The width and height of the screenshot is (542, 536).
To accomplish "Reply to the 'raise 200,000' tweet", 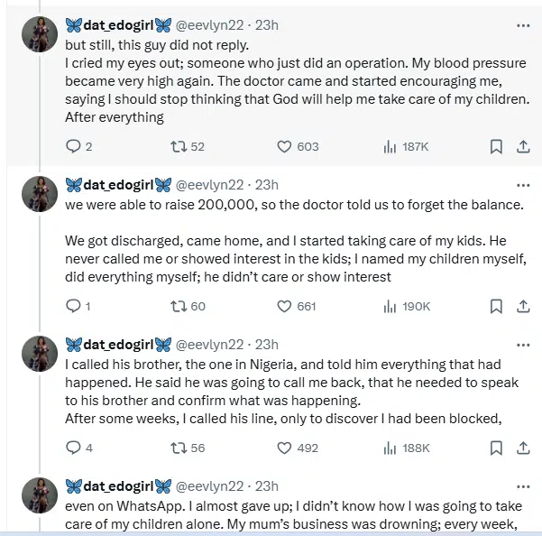I will pyautogui.click(x=74, y=307).
